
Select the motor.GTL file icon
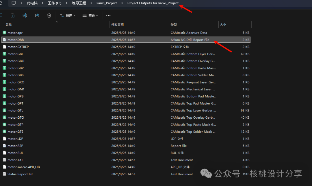point(4,111)
